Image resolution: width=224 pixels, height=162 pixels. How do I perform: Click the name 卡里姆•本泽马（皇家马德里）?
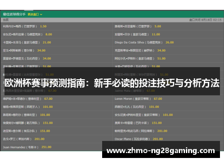tap(21, 43)
